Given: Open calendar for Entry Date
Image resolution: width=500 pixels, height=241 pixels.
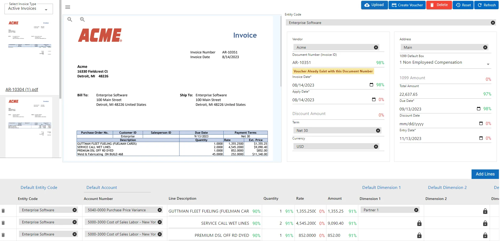Looking at the screenshot, I should [481, 138].
